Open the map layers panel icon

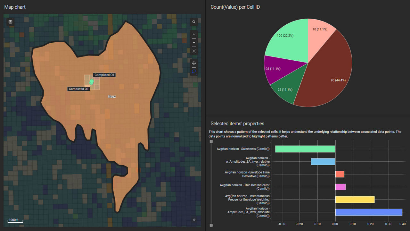11,22
